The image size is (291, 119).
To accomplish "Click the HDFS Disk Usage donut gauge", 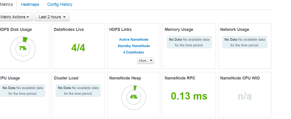I will pyautogui.click(x=23, y=48).
